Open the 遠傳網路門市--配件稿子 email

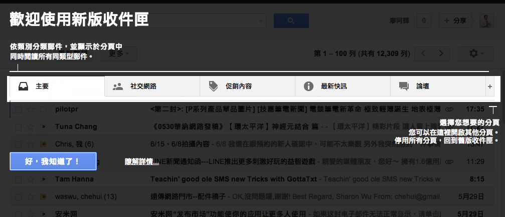pyautogui.click(x=188, y=196)
